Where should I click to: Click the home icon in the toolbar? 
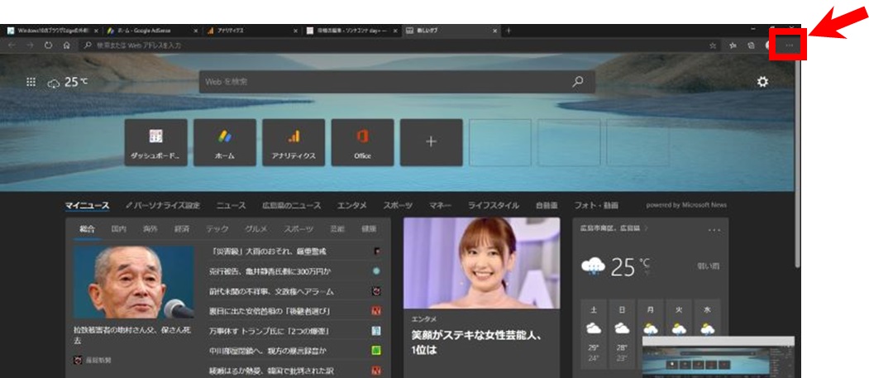[x=66, y=45]
